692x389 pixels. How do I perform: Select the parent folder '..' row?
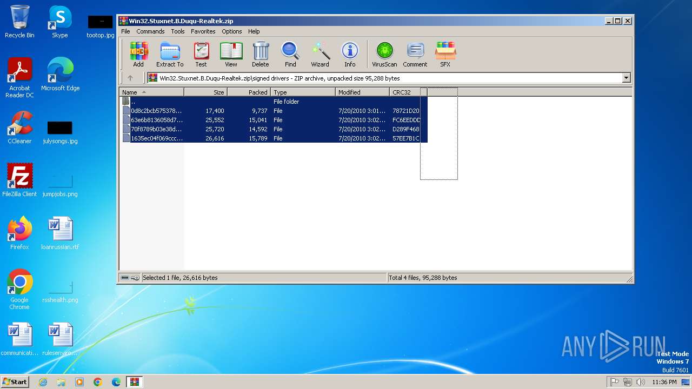[x=273, y=102]
